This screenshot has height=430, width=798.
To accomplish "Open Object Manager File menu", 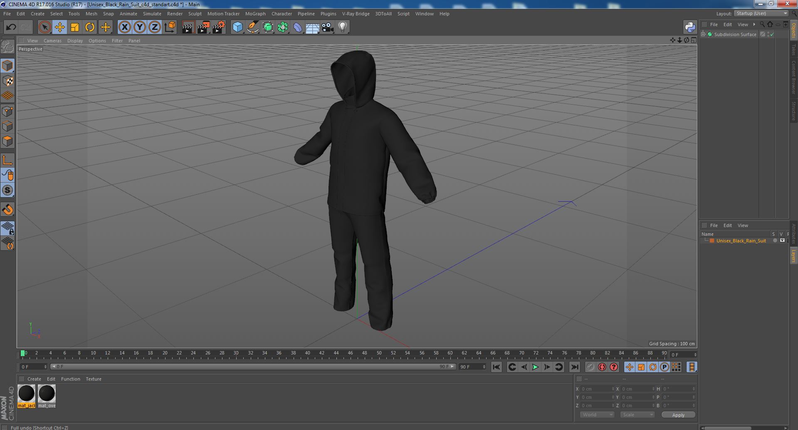I will pyautogui.click(x=714, y=24).
